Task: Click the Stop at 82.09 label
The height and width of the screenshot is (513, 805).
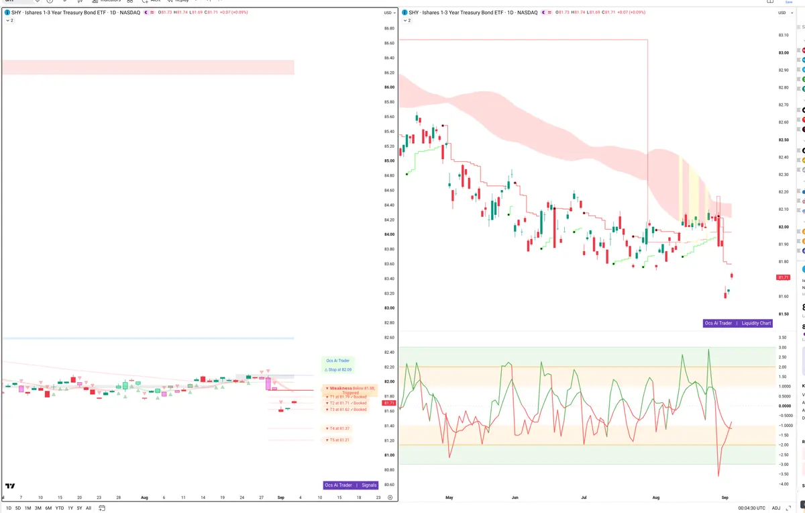Action: tap(338, 369)
